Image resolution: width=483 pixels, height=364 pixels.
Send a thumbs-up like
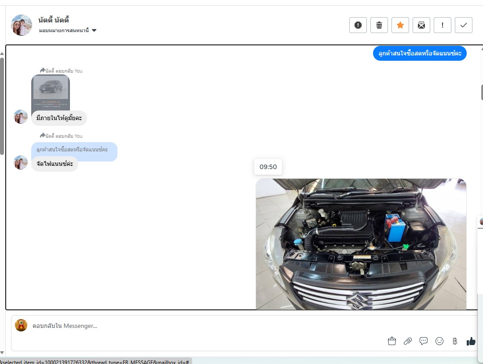(x=471, y=341)
